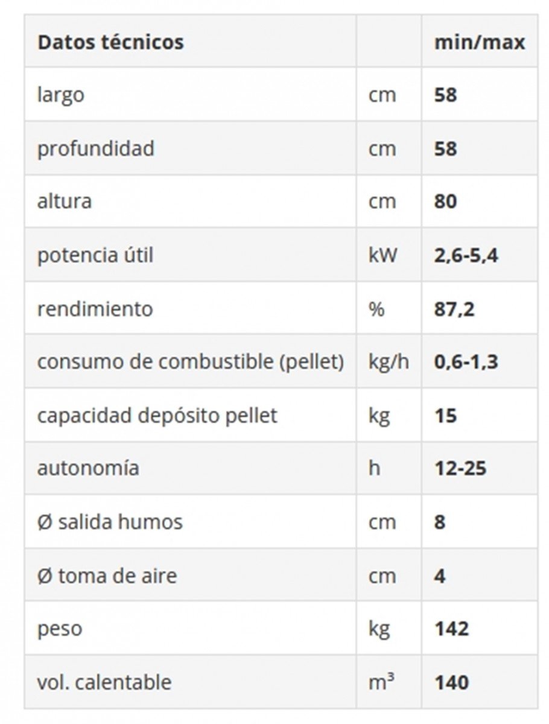Select the autonomy value 12-25
Viewport: 549px width, 724px height.
coord(460,468)
